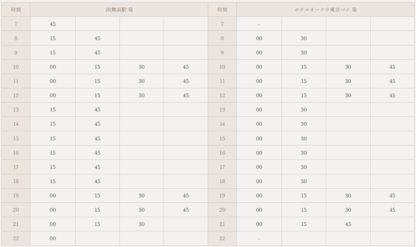Click the ホテルオークラ東京ベイ 発 column header

[325, 10]
